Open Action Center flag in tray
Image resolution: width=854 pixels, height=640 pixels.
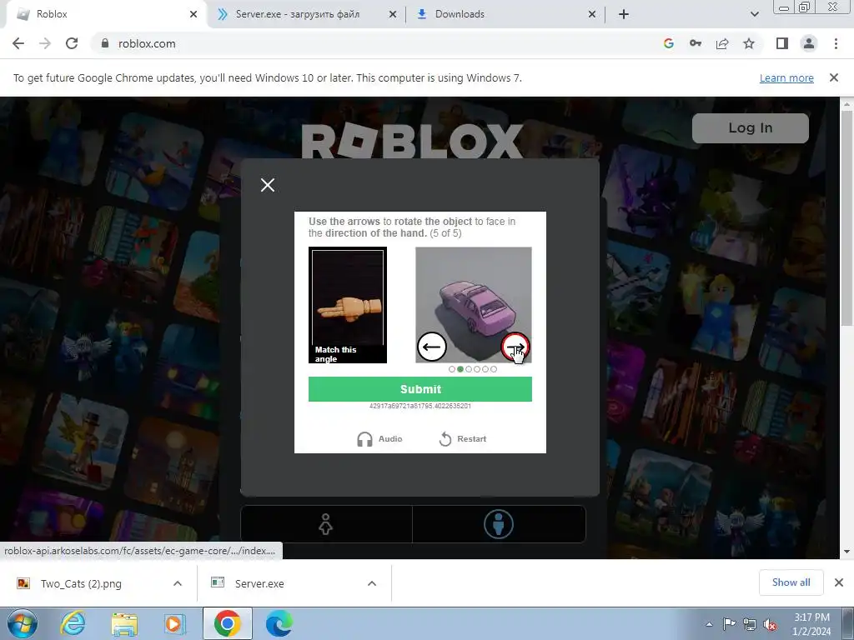click(x=729, y=623)
